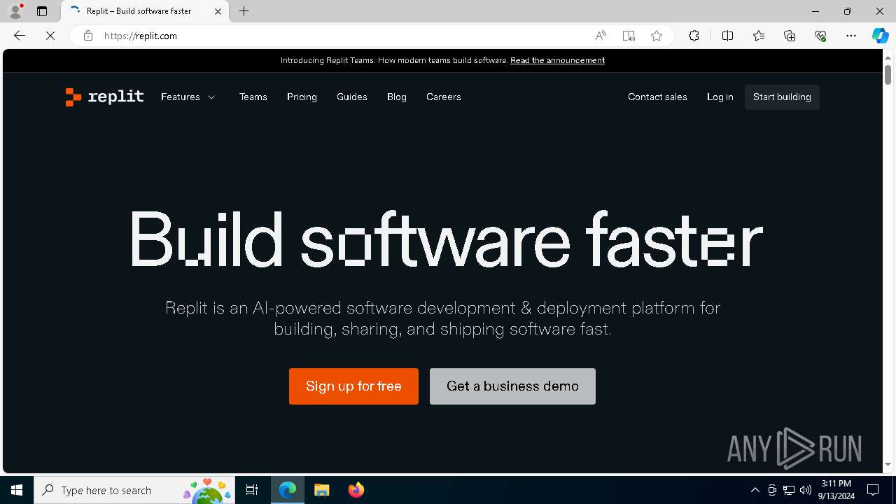896x504 pixels.
Task: Open the Pricing nav item
Action: (x=302, y=97)
